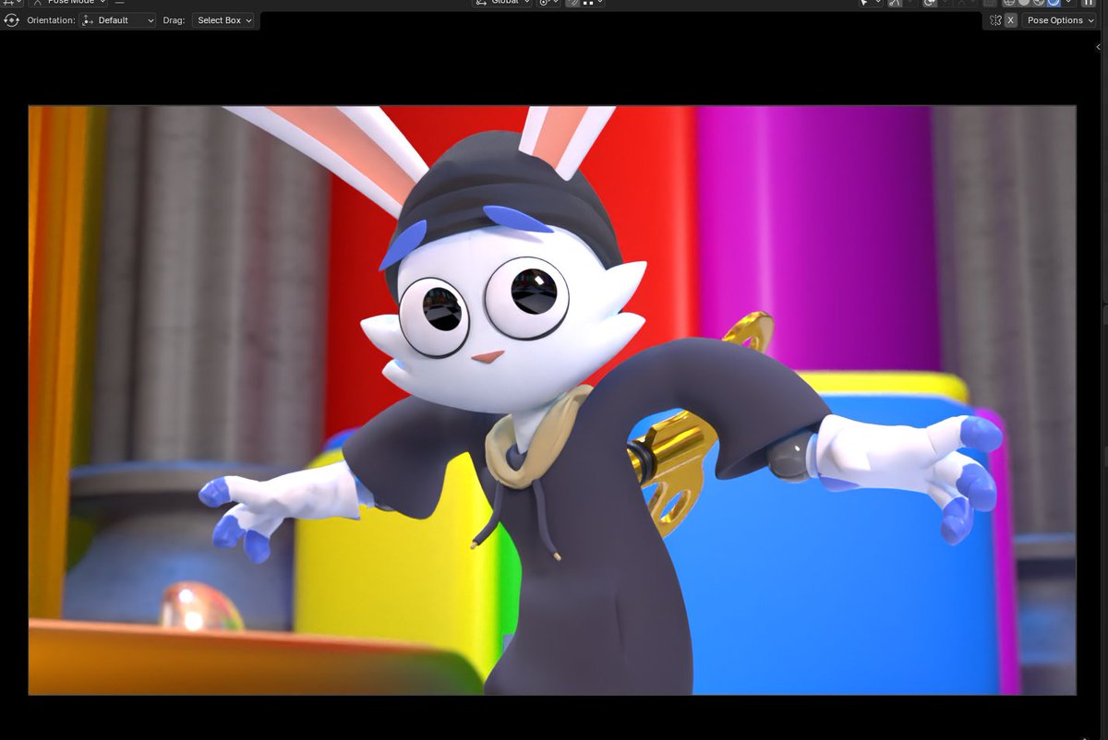The image size is (1108, 740).
Task: Open the Orientation dropdown set to Default
Action: tap(117, 20)
